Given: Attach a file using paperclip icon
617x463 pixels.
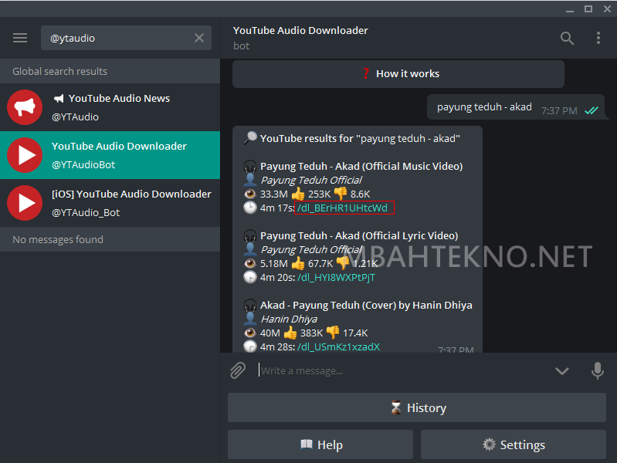Looking at the screenshot, I should [x=238, y=370].
